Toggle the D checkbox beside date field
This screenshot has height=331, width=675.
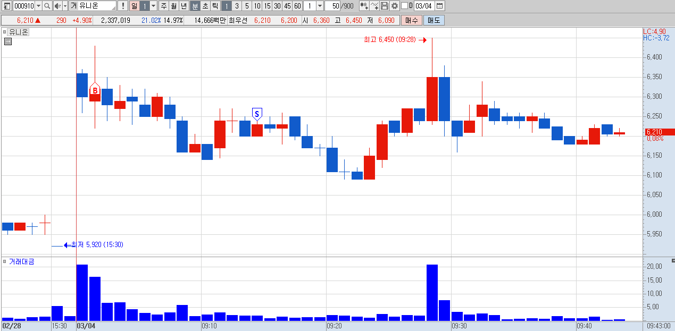tap(404, 6)
